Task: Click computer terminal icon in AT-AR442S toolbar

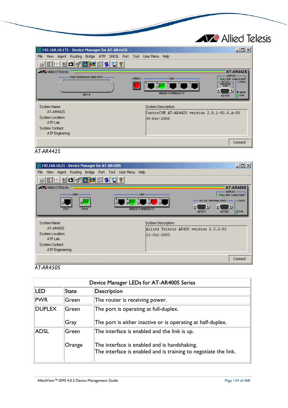Action: [x=114, y=64]
